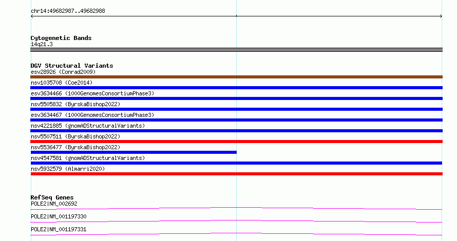
Task: Click the left arrowhead of the coordinate ruler
Action: click(32, 16)
